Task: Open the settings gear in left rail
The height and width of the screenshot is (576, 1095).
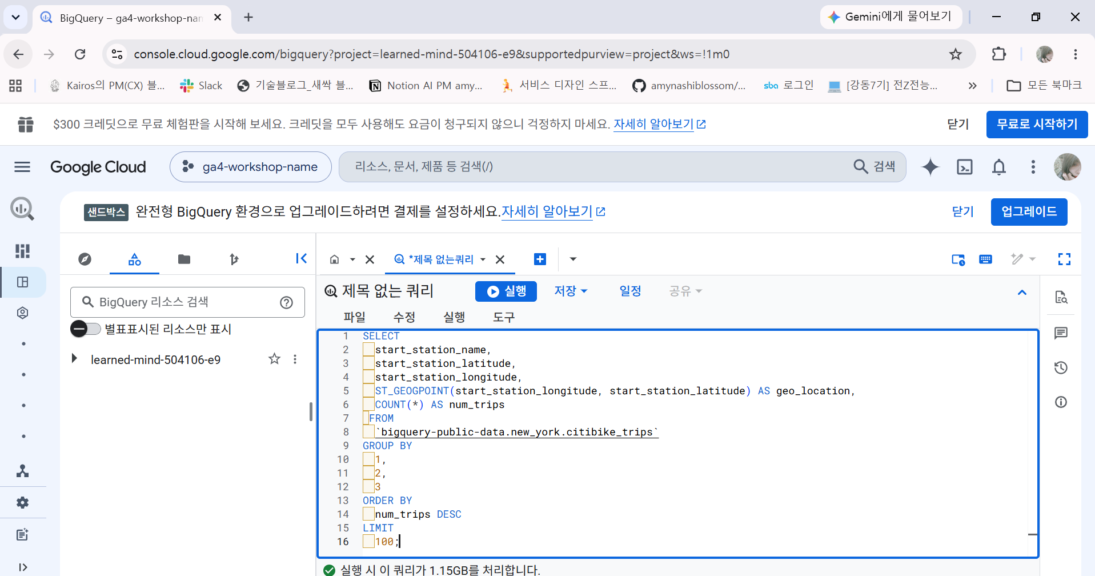Action: 23,503
